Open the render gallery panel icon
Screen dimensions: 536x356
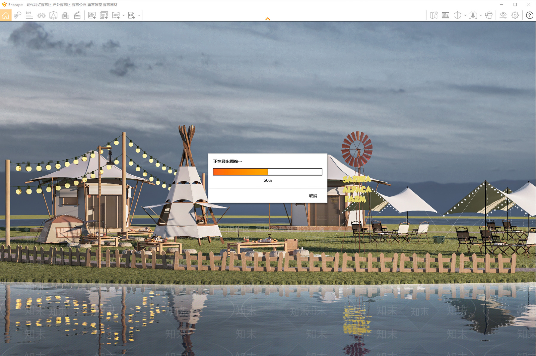446,15
